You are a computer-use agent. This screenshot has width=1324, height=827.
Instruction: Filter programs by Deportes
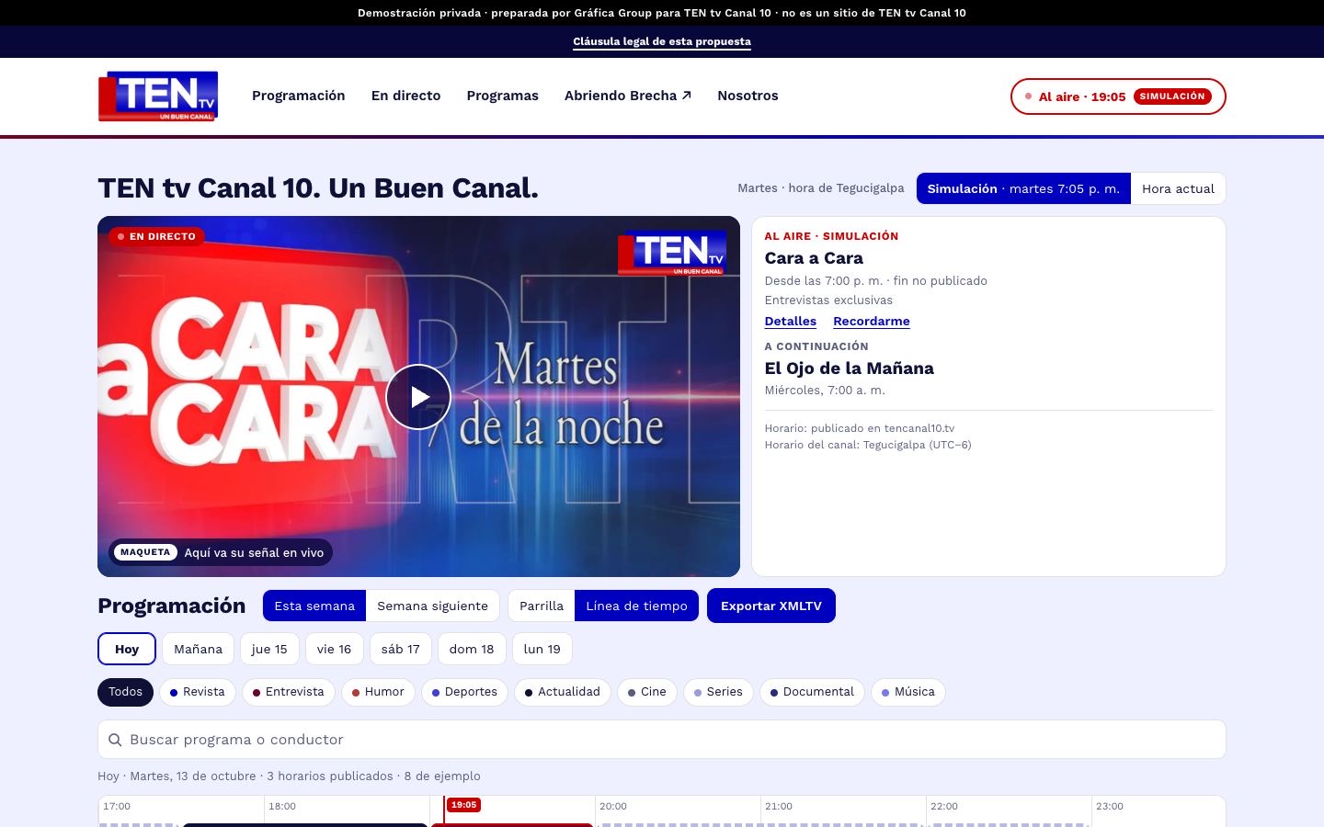(x=464, y=692)
